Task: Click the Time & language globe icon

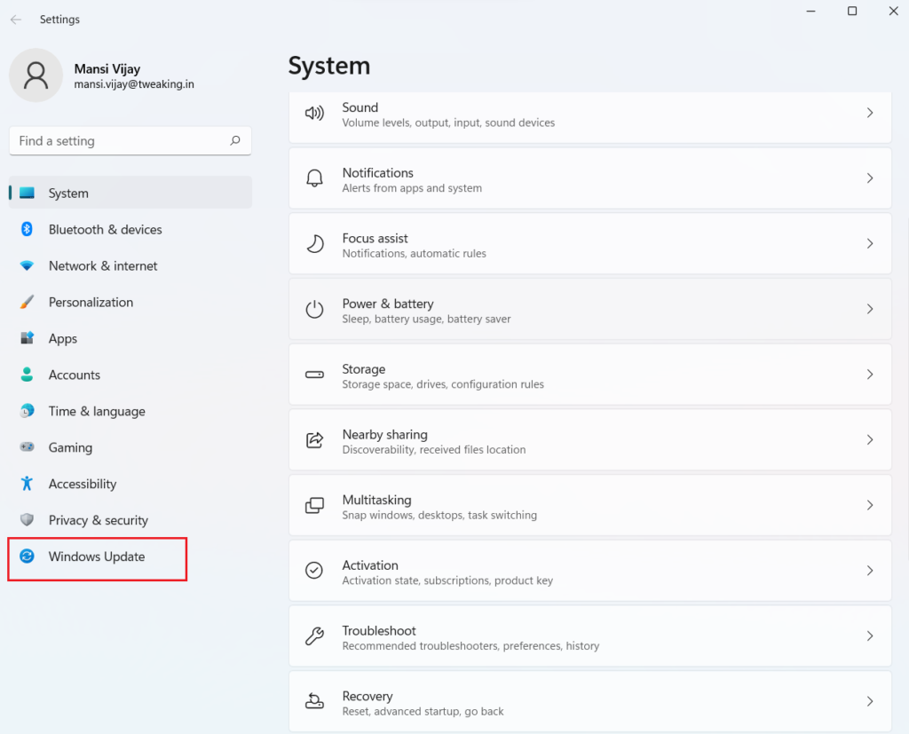Action: (27, 411)
